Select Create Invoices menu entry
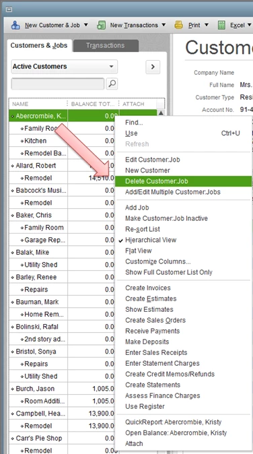Viewport: 253px width, 454px height. [148, 288]
